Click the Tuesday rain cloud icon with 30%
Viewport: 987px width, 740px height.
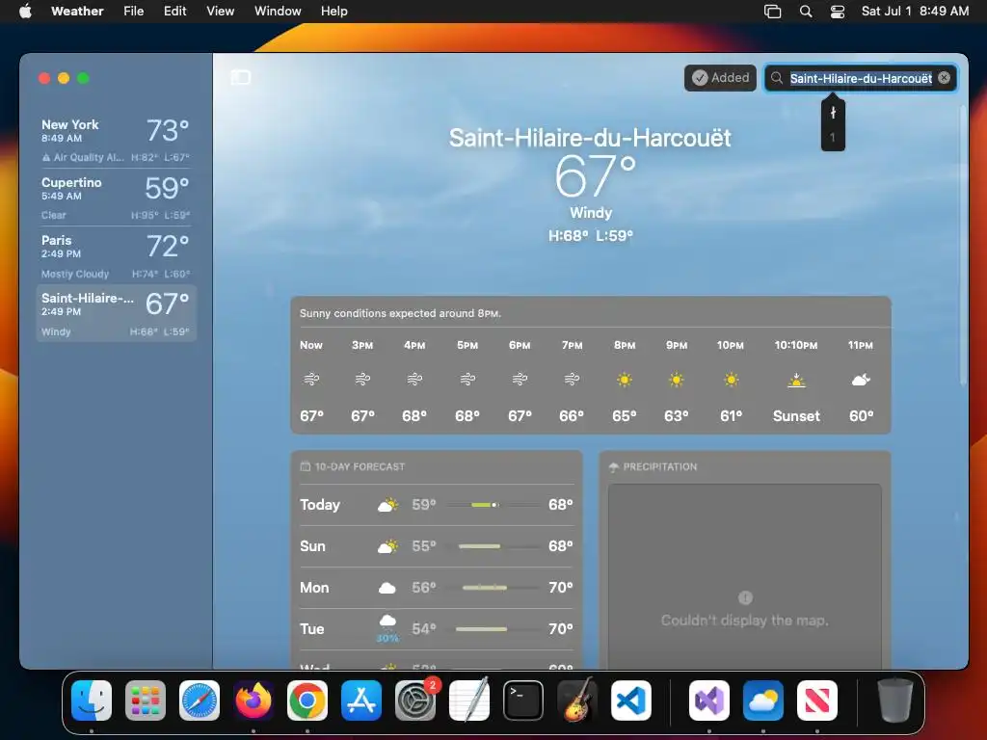point(387,628)
